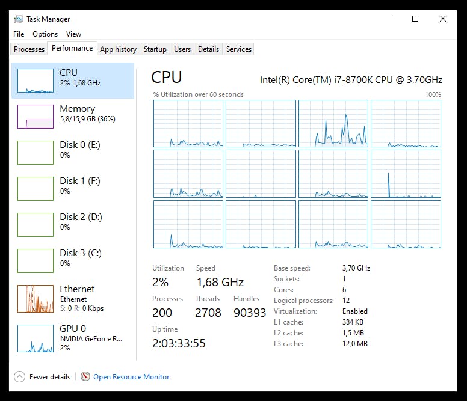Go to the Services tab
This screenshot has height=401, width=467.
[239, 49]
